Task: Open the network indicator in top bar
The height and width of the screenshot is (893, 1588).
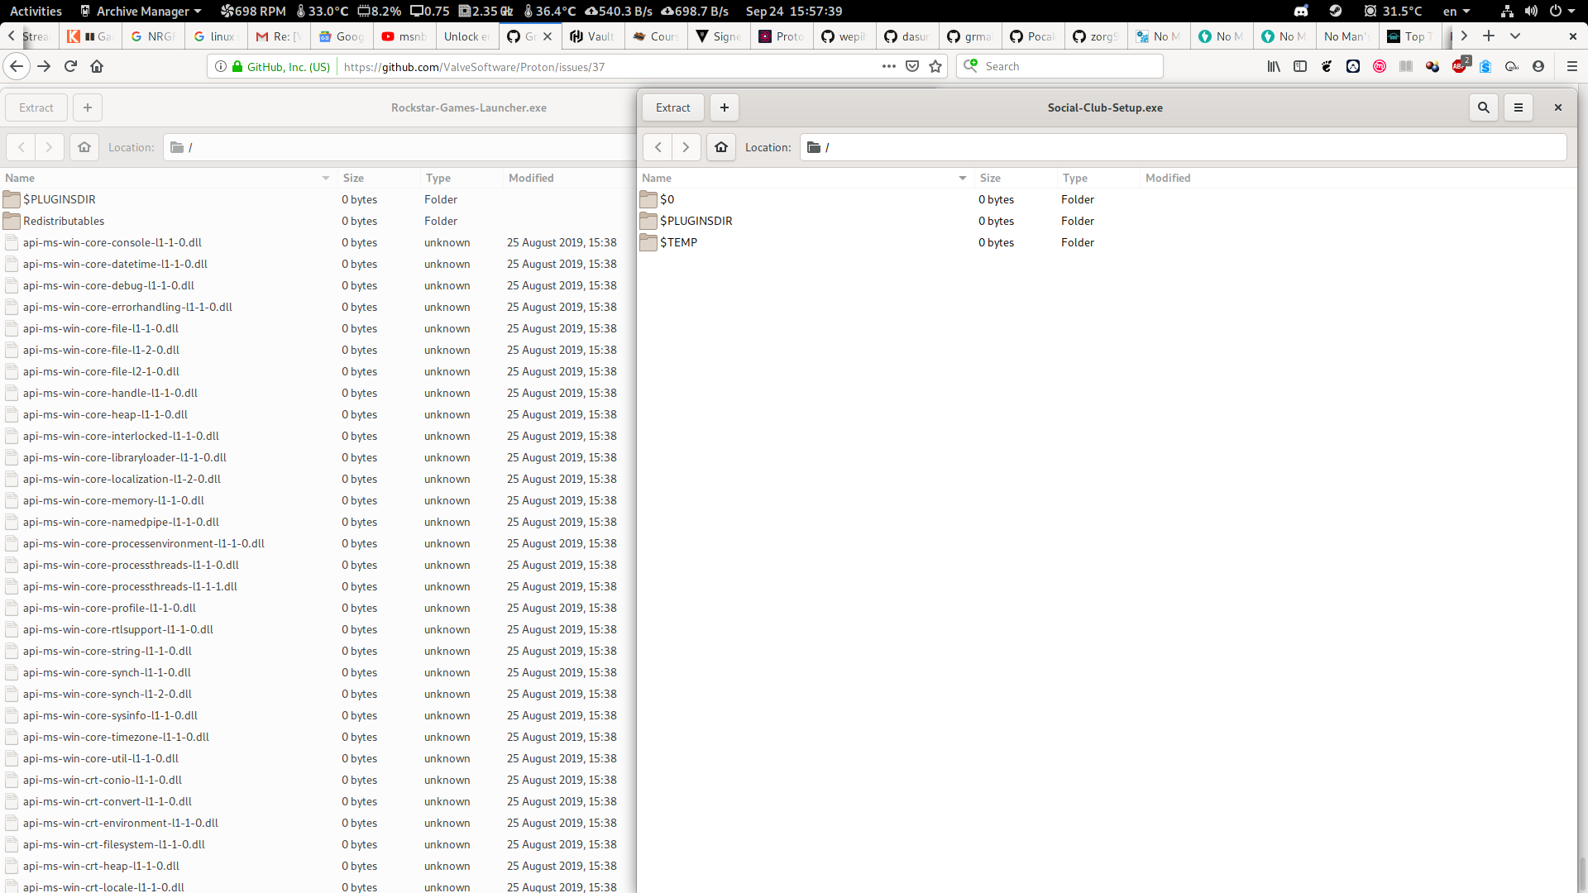Action: (1507, 11)
